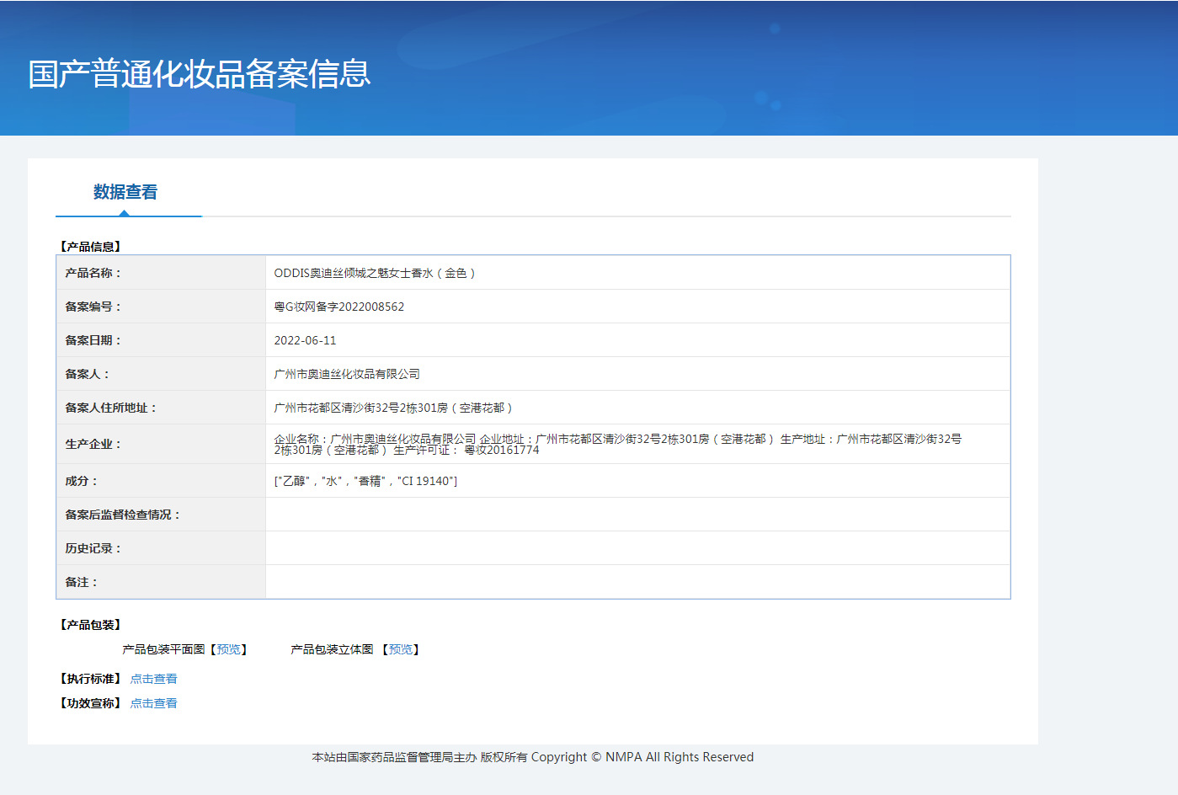Image resolution: width=1178 pixels, height=795 pixels.
Task: Click the 【产品信息】 section heading
Action: coord(91,247)
